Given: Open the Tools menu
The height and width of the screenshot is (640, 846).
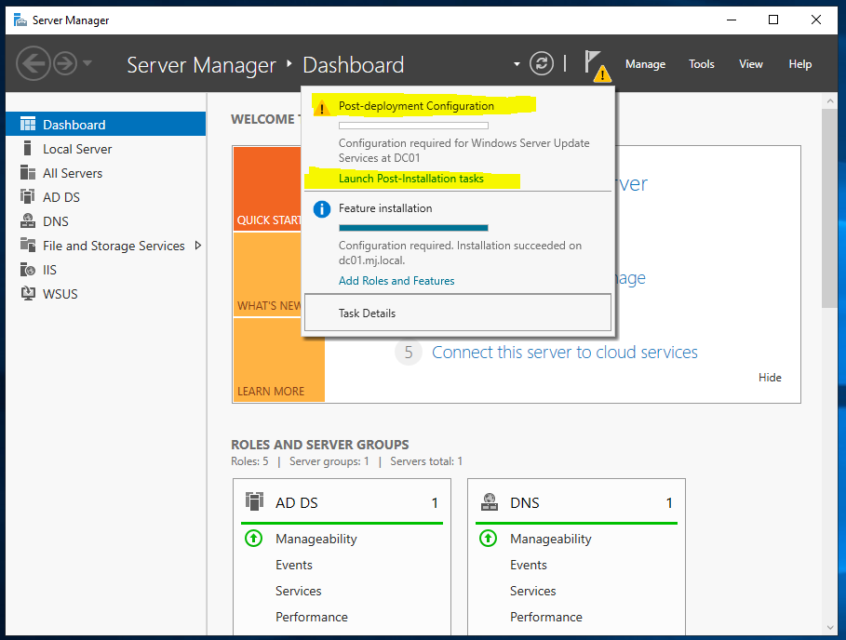Looking at the screenshot, I should [x=702, y=64].
